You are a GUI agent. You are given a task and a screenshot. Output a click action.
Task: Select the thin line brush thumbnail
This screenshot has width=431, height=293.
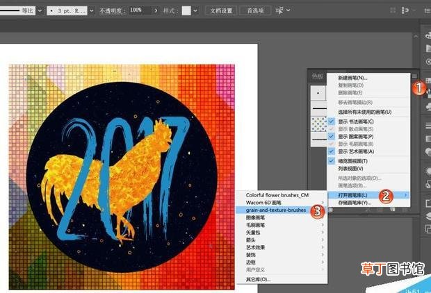tap(319, 108)
